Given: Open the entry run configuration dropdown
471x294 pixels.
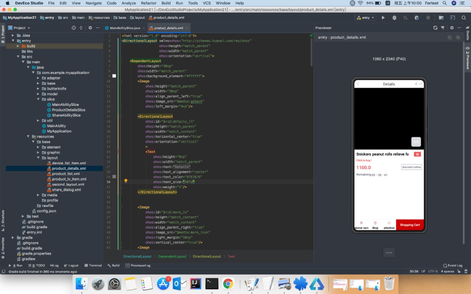Looking at the screenshot, I should [x=365, y=18].
